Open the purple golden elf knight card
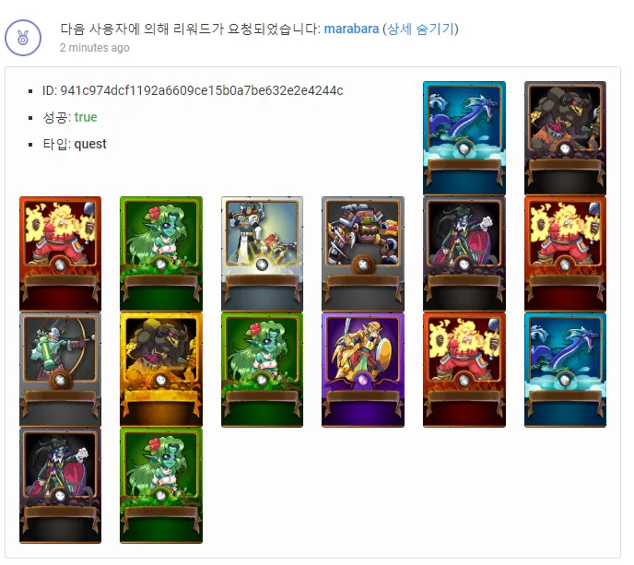The width and height of the screenshot is (634, 565). [x=363, y=370]
